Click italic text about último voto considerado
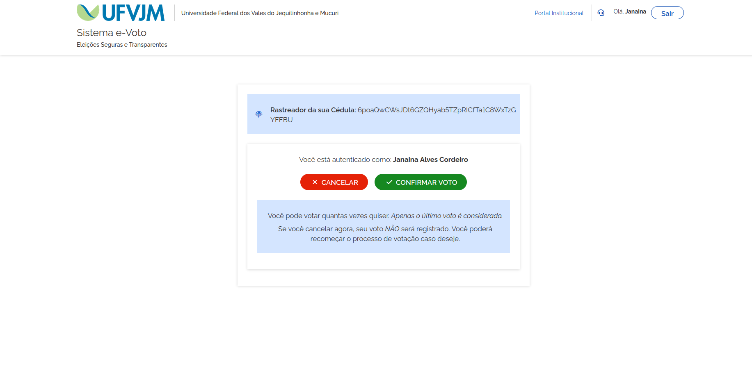Screen dimensions: 752x371 point(447,216)
